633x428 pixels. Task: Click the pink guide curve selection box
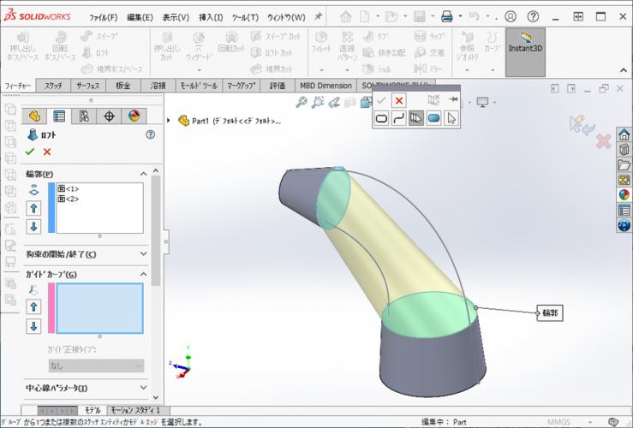(99, 308)
